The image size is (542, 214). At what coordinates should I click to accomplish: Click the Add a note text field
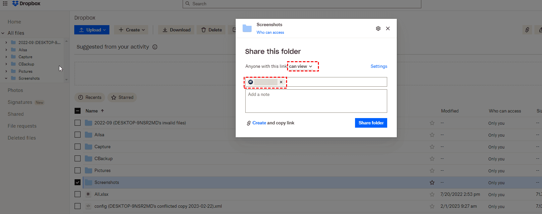tap(316, 101)
